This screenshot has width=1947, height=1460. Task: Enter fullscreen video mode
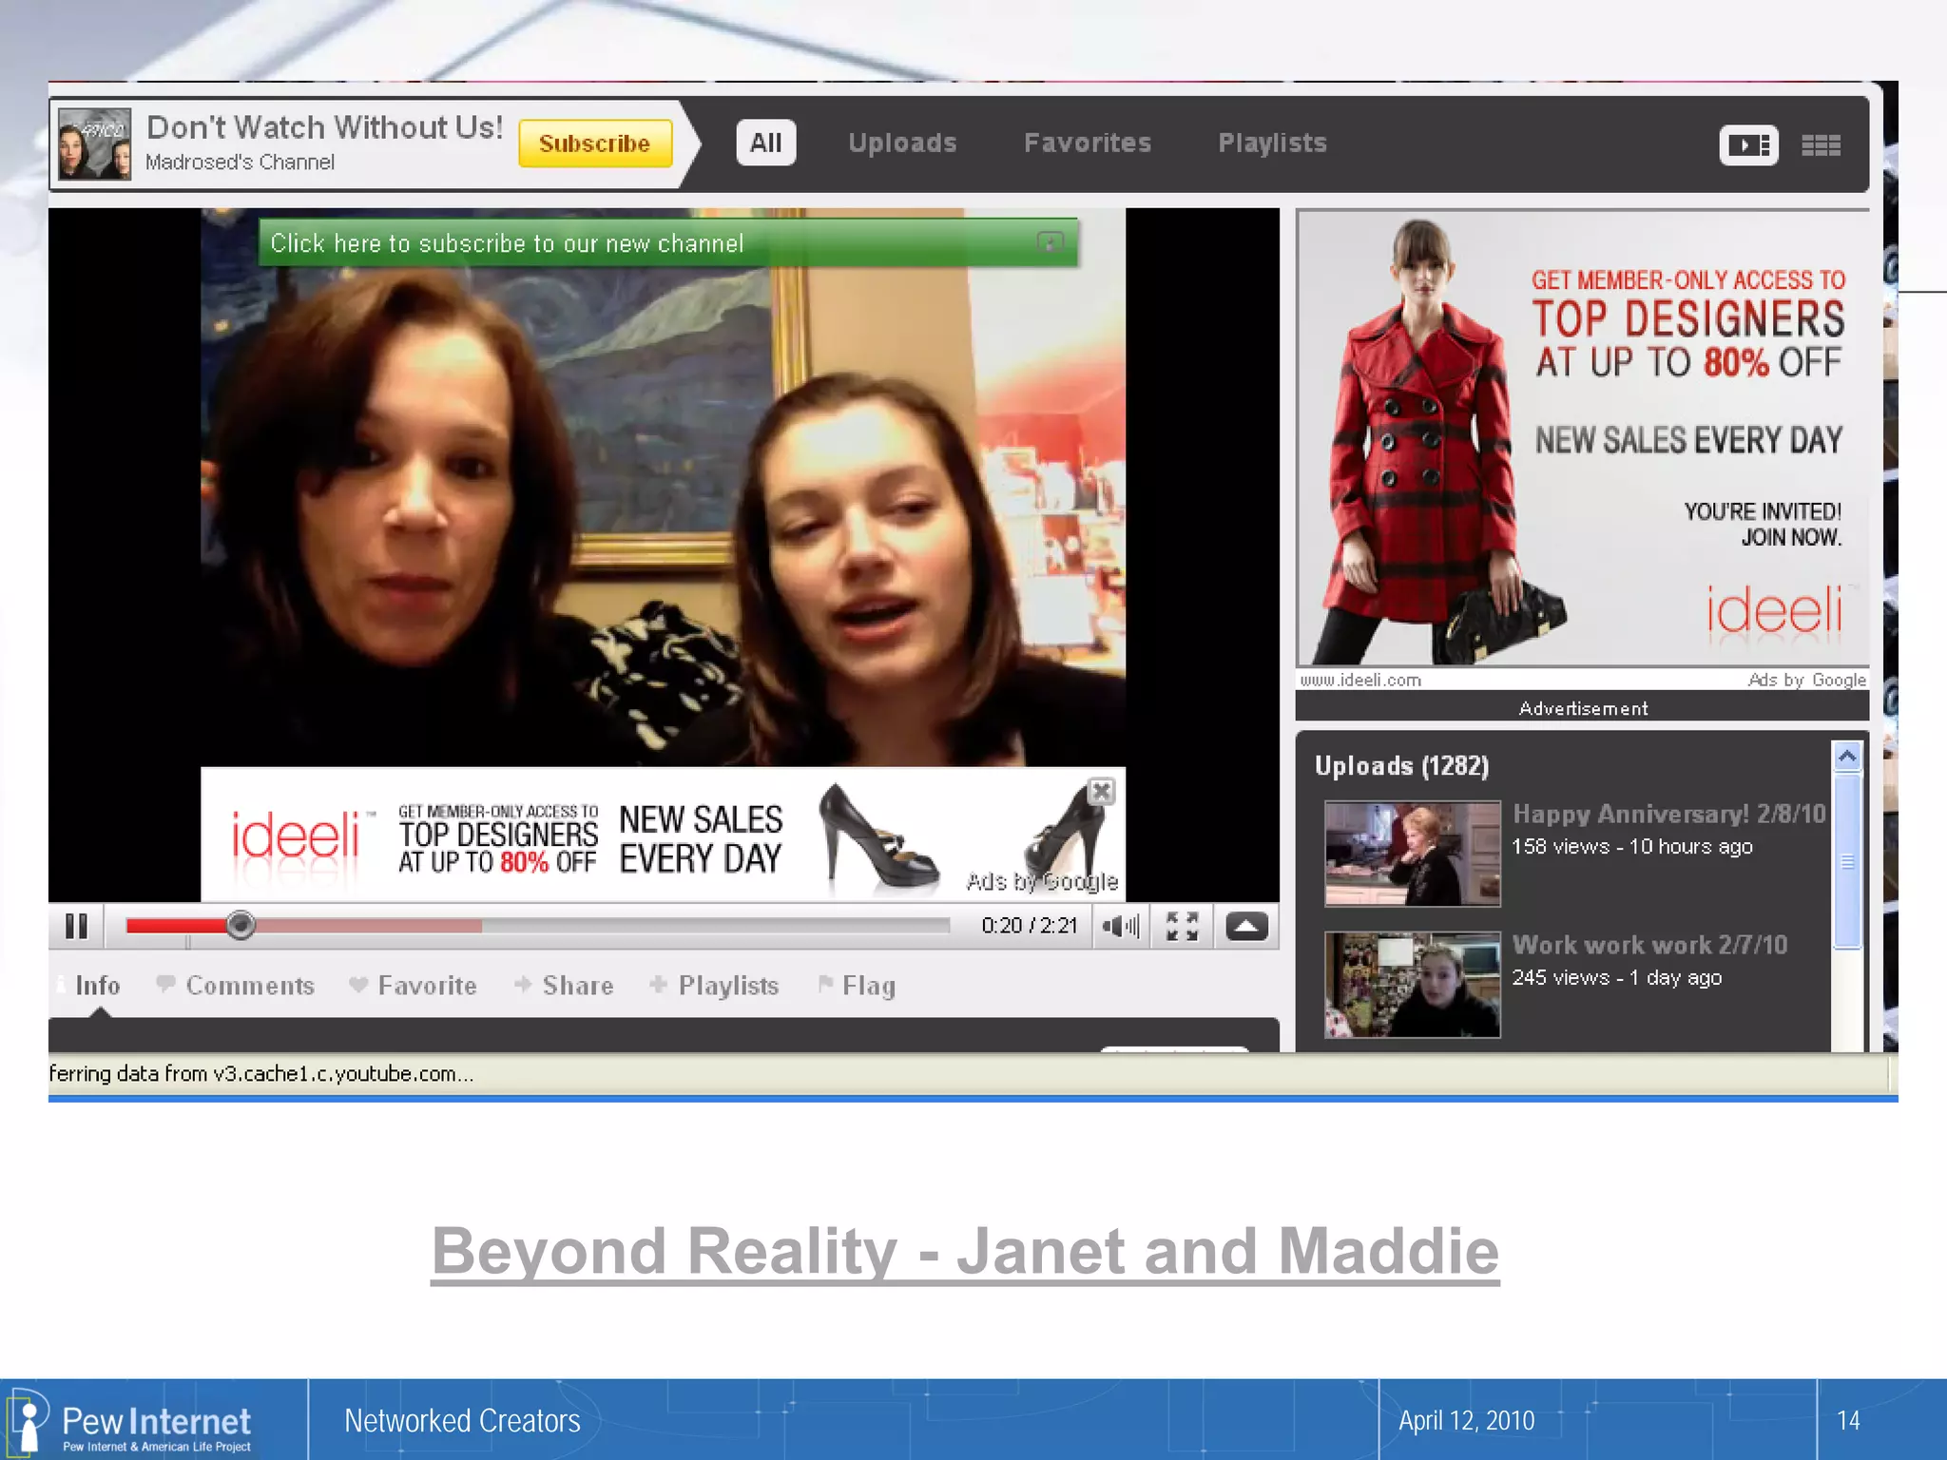tap(1182, 926)
